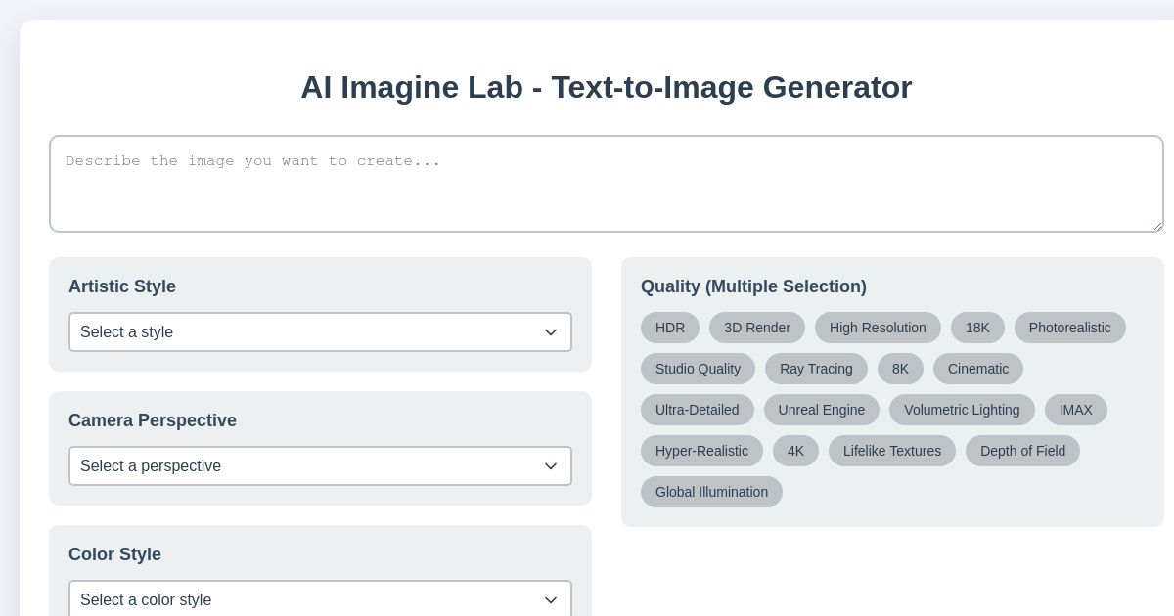
Task: Toggle the IMAX quality tag
Action: coord(1076,410)
